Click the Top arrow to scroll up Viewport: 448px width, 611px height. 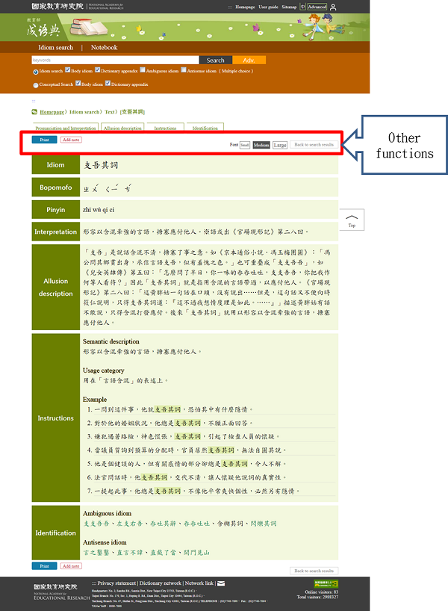(352, 220)
